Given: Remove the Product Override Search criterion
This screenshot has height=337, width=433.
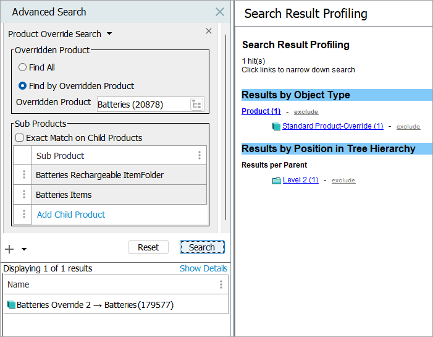Looking at the screenshot, I should pyautogui.click(x=209, y=31).
